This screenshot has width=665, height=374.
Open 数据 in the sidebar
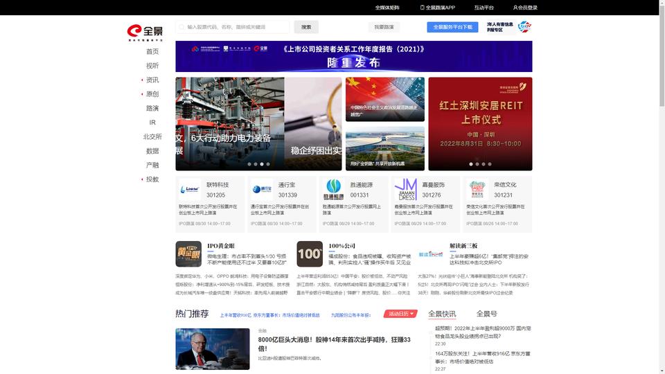click(152, 151)
